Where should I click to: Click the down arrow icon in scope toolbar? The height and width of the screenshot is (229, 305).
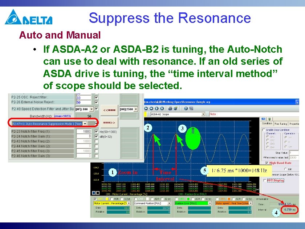162,108
